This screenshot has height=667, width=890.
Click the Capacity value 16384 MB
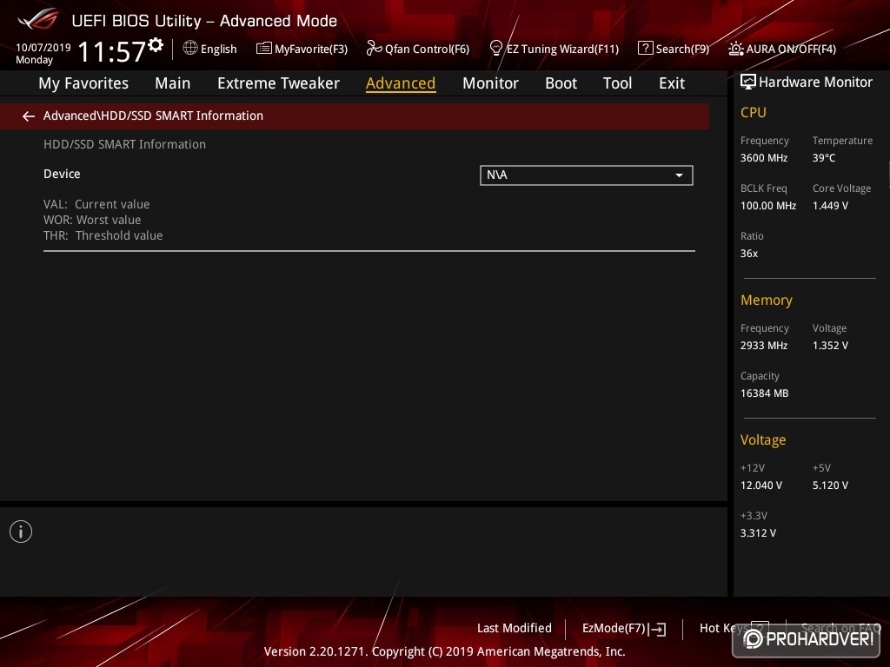764,393
